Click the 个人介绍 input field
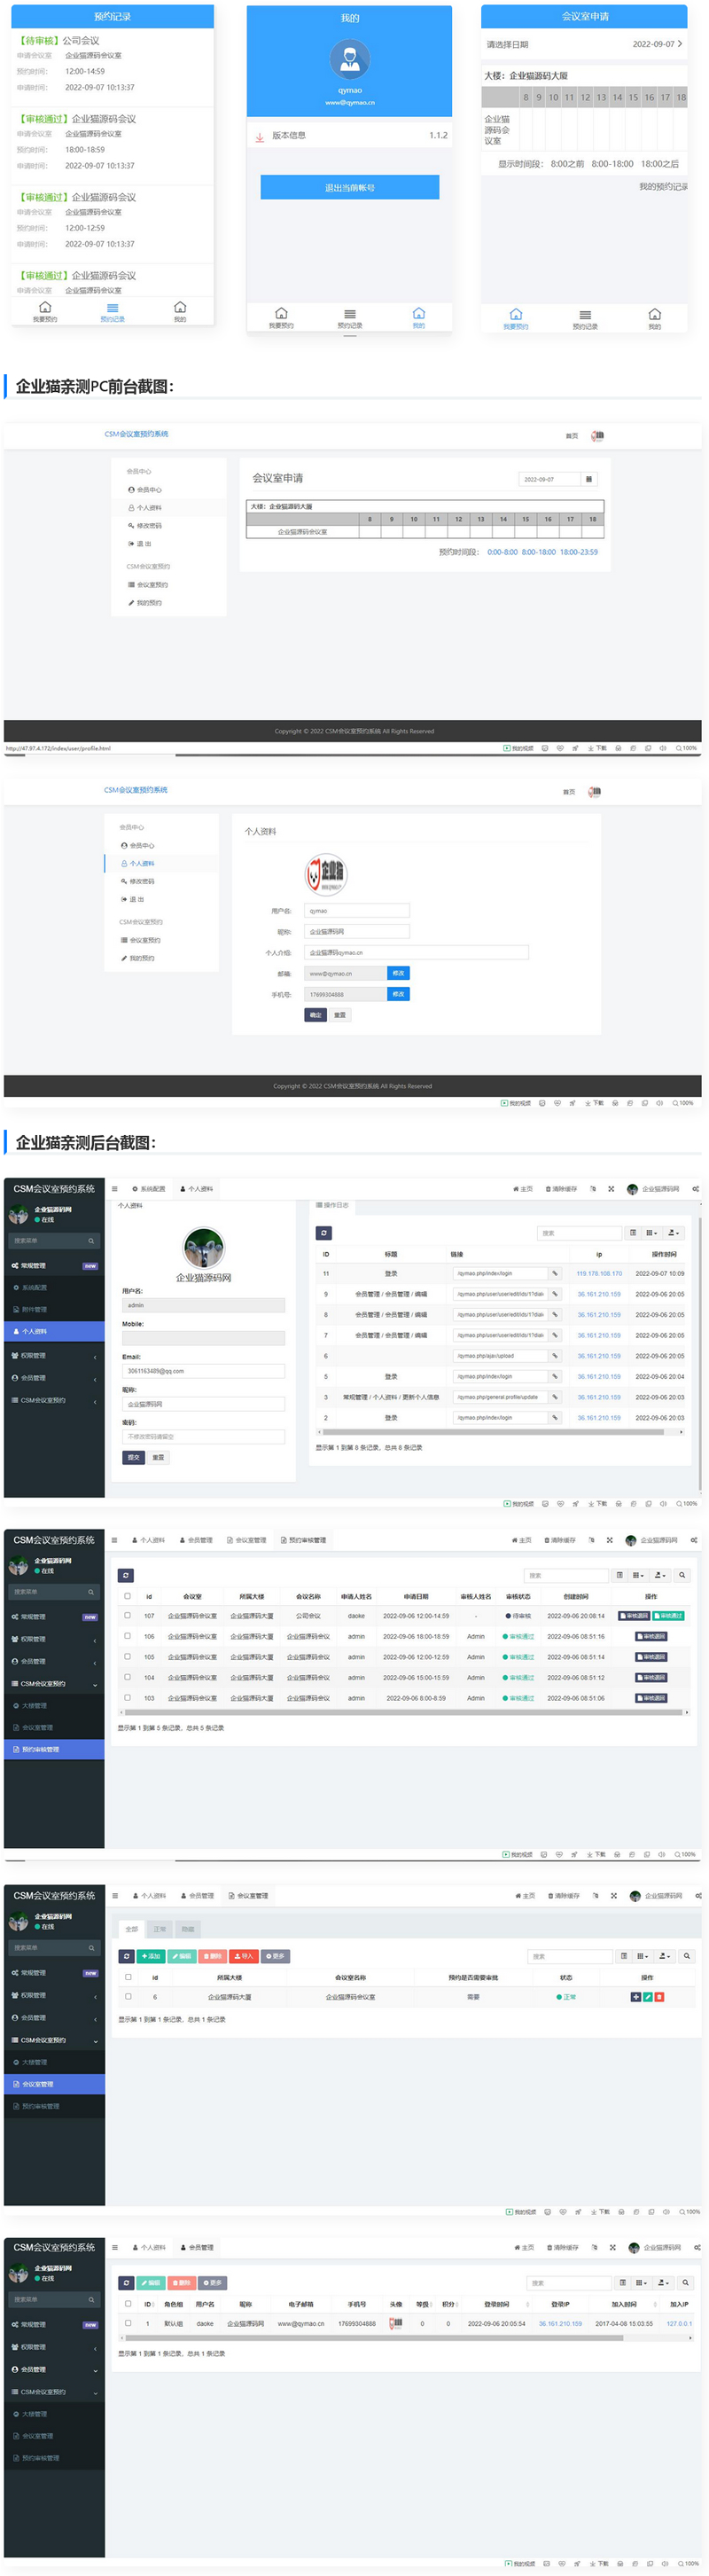The image size is (709, 2576). click(x=415, y=953)
